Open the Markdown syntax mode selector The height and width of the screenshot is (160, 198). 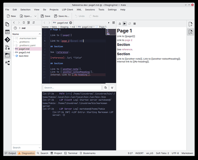pyautogui.click(x=187, y=153)
